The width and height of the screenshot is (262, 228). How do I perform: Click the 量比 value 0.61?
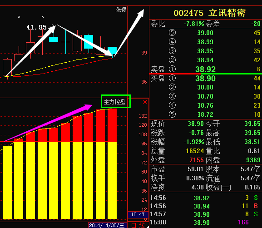pos(254,151)
